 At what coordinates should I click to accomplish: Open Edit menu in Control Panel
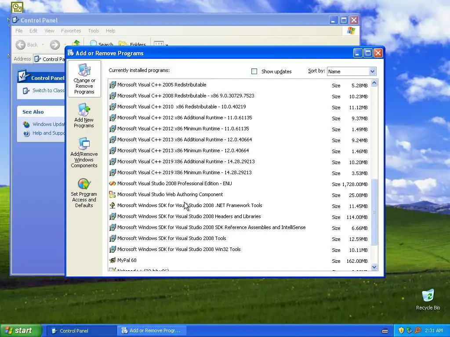(x=33, y=31)
